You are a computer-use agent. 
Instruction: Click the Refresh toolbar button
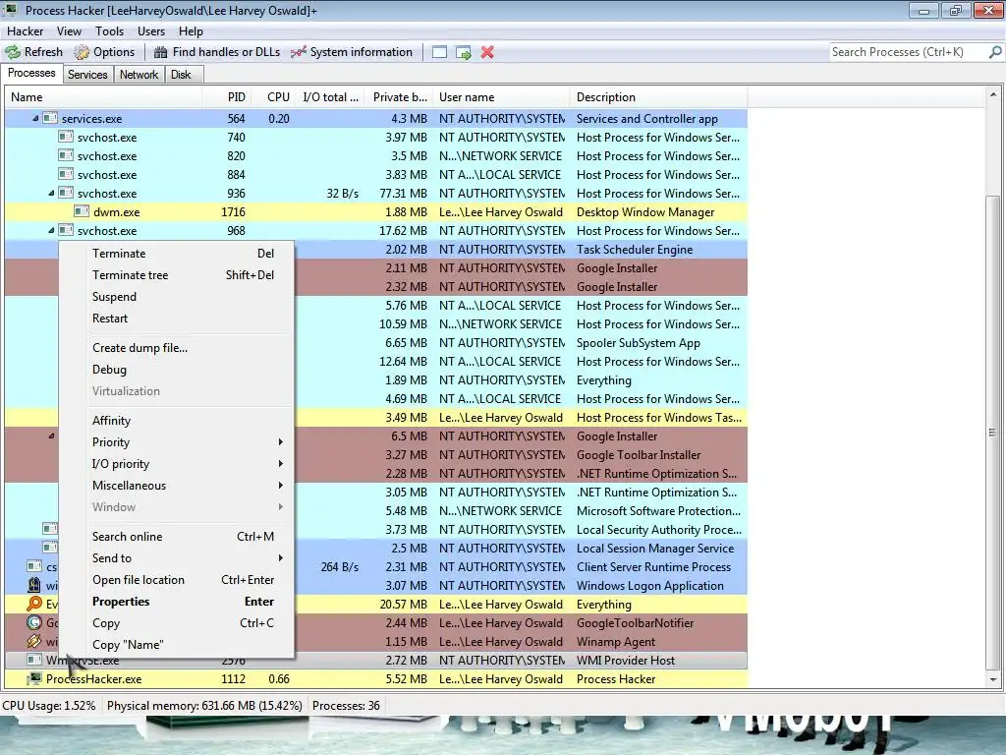click(x=34, y=52)
